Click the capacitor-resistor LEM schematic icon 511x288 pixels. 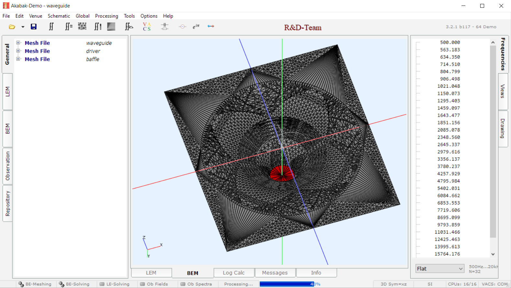pos(165,27)
